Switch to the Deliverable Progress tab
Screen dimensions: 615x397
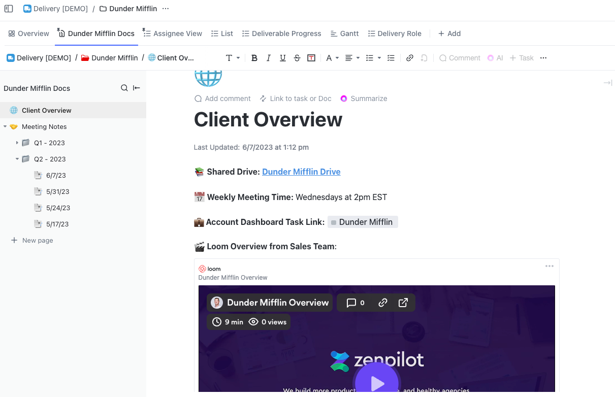[281, 34]
